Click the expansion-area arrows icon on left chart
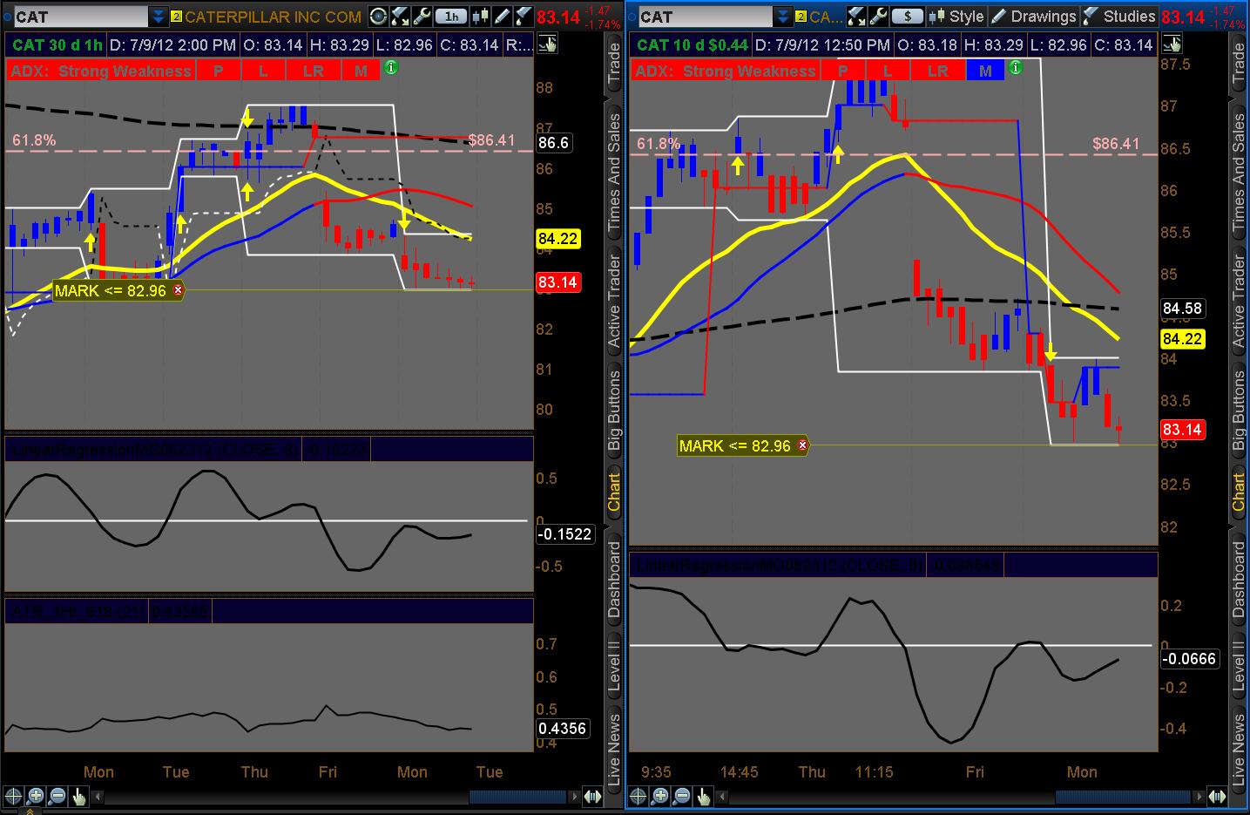1250x815 pixels. 592,797
